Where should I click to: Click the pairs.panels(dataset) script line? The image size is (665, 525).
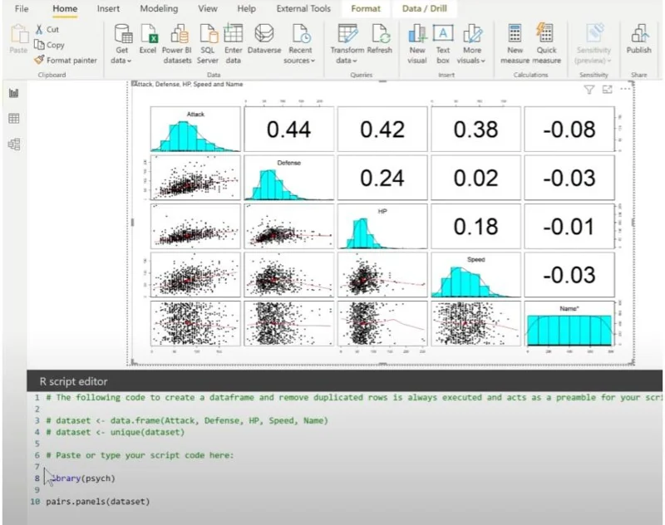coord(98,502)
